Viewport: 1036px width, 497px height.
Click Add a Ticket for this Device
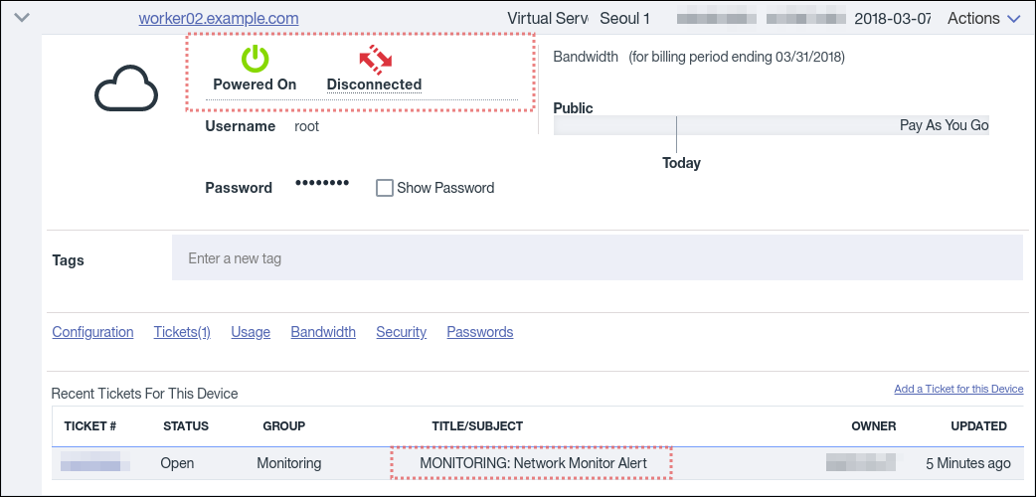tap(958, 389)
